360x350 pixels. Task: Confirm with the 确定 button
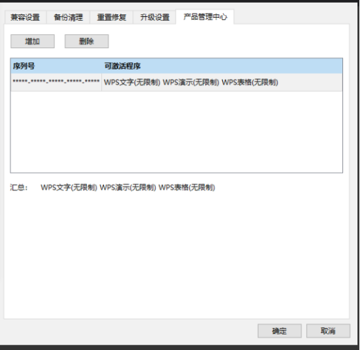tap(279, 331)
